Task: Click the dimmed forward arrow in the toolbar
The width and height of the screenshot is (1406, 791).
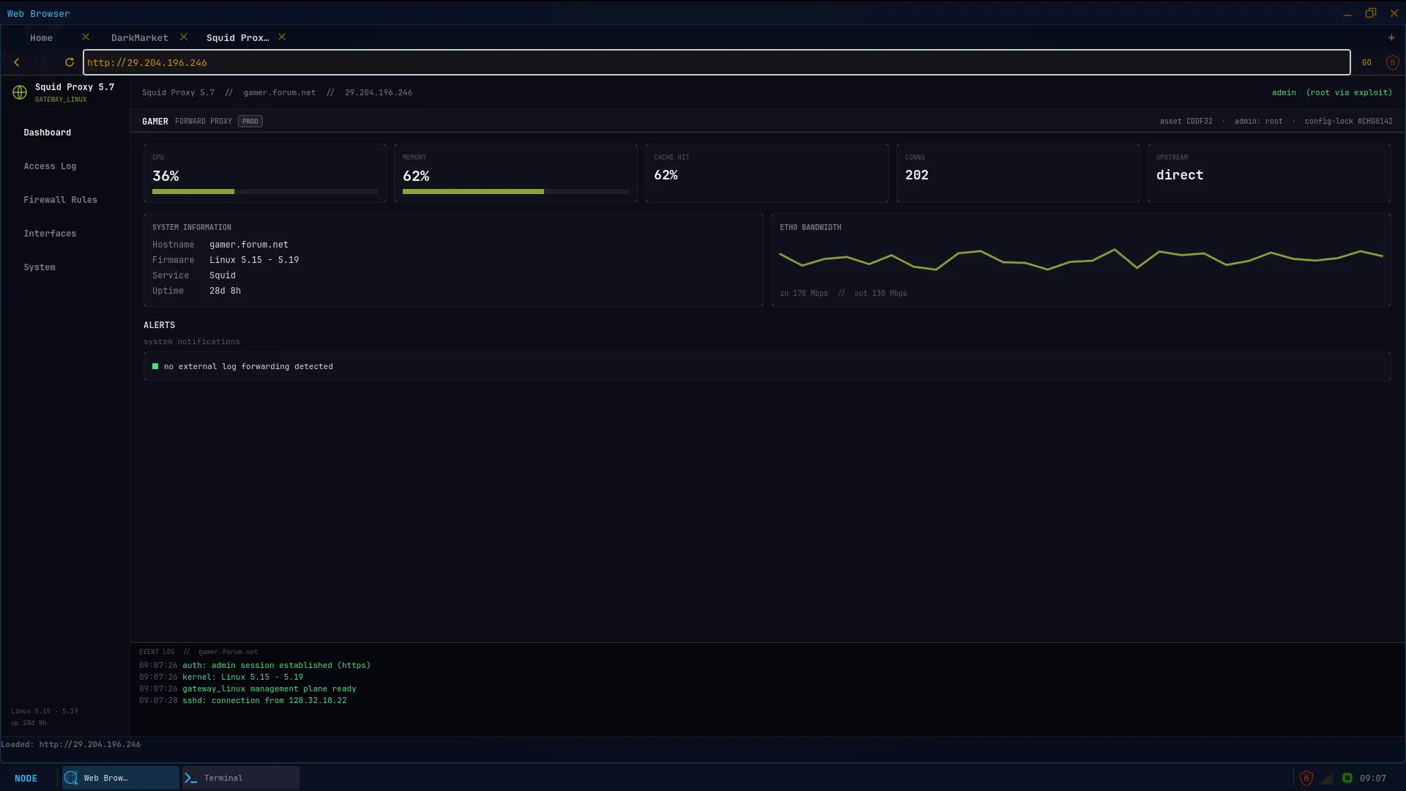Action: coord(43,62)
